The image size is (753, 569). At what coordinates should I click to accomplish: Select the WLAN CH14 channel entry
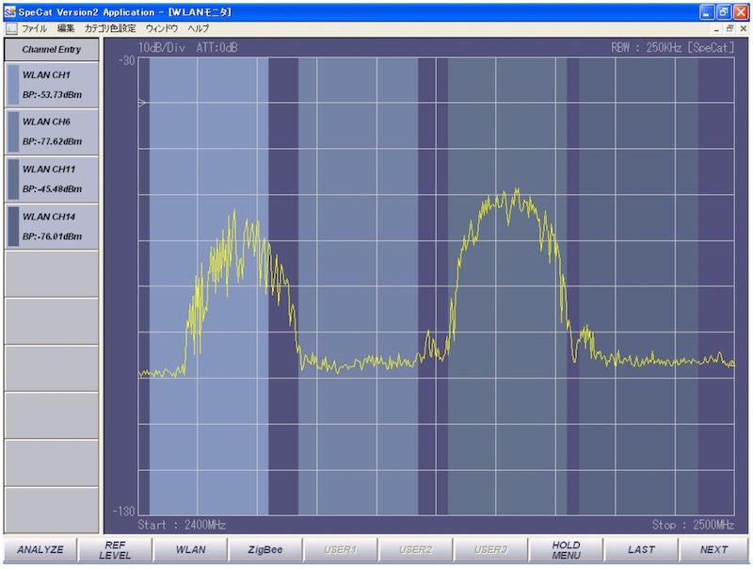coord(52,226)
